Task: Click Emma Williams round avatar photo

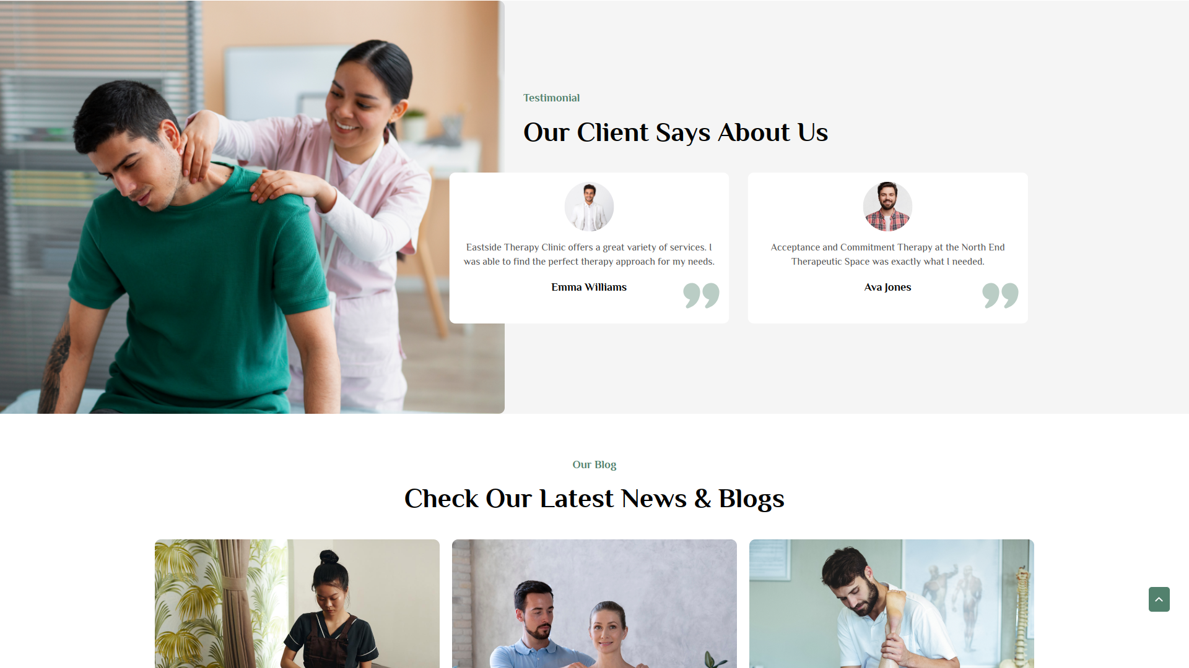Action: [x=589, y=207]
